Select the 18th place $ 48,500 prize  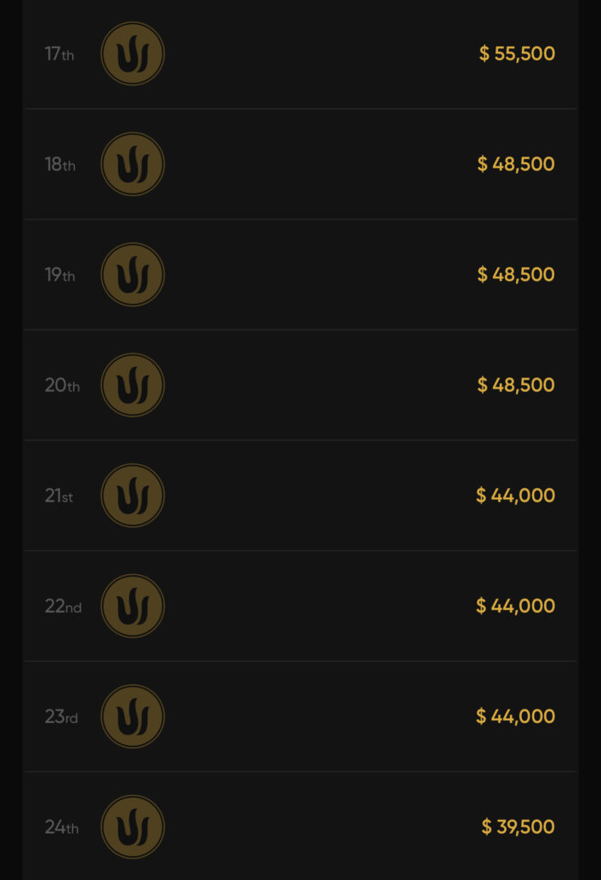coord(516,164)
